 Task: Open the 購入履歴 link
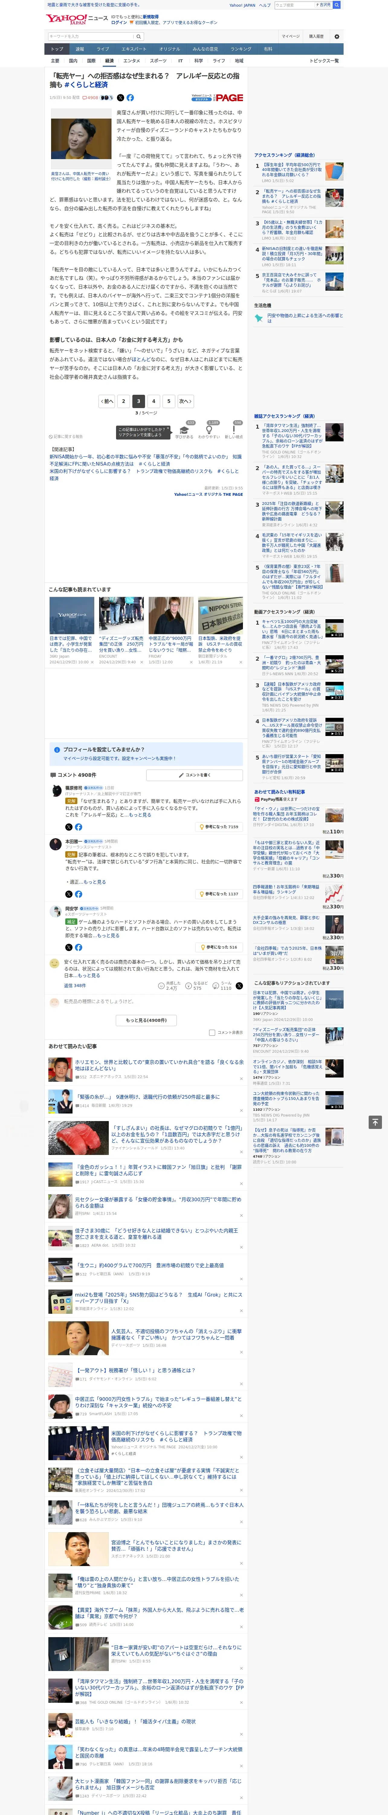[316, 37]
